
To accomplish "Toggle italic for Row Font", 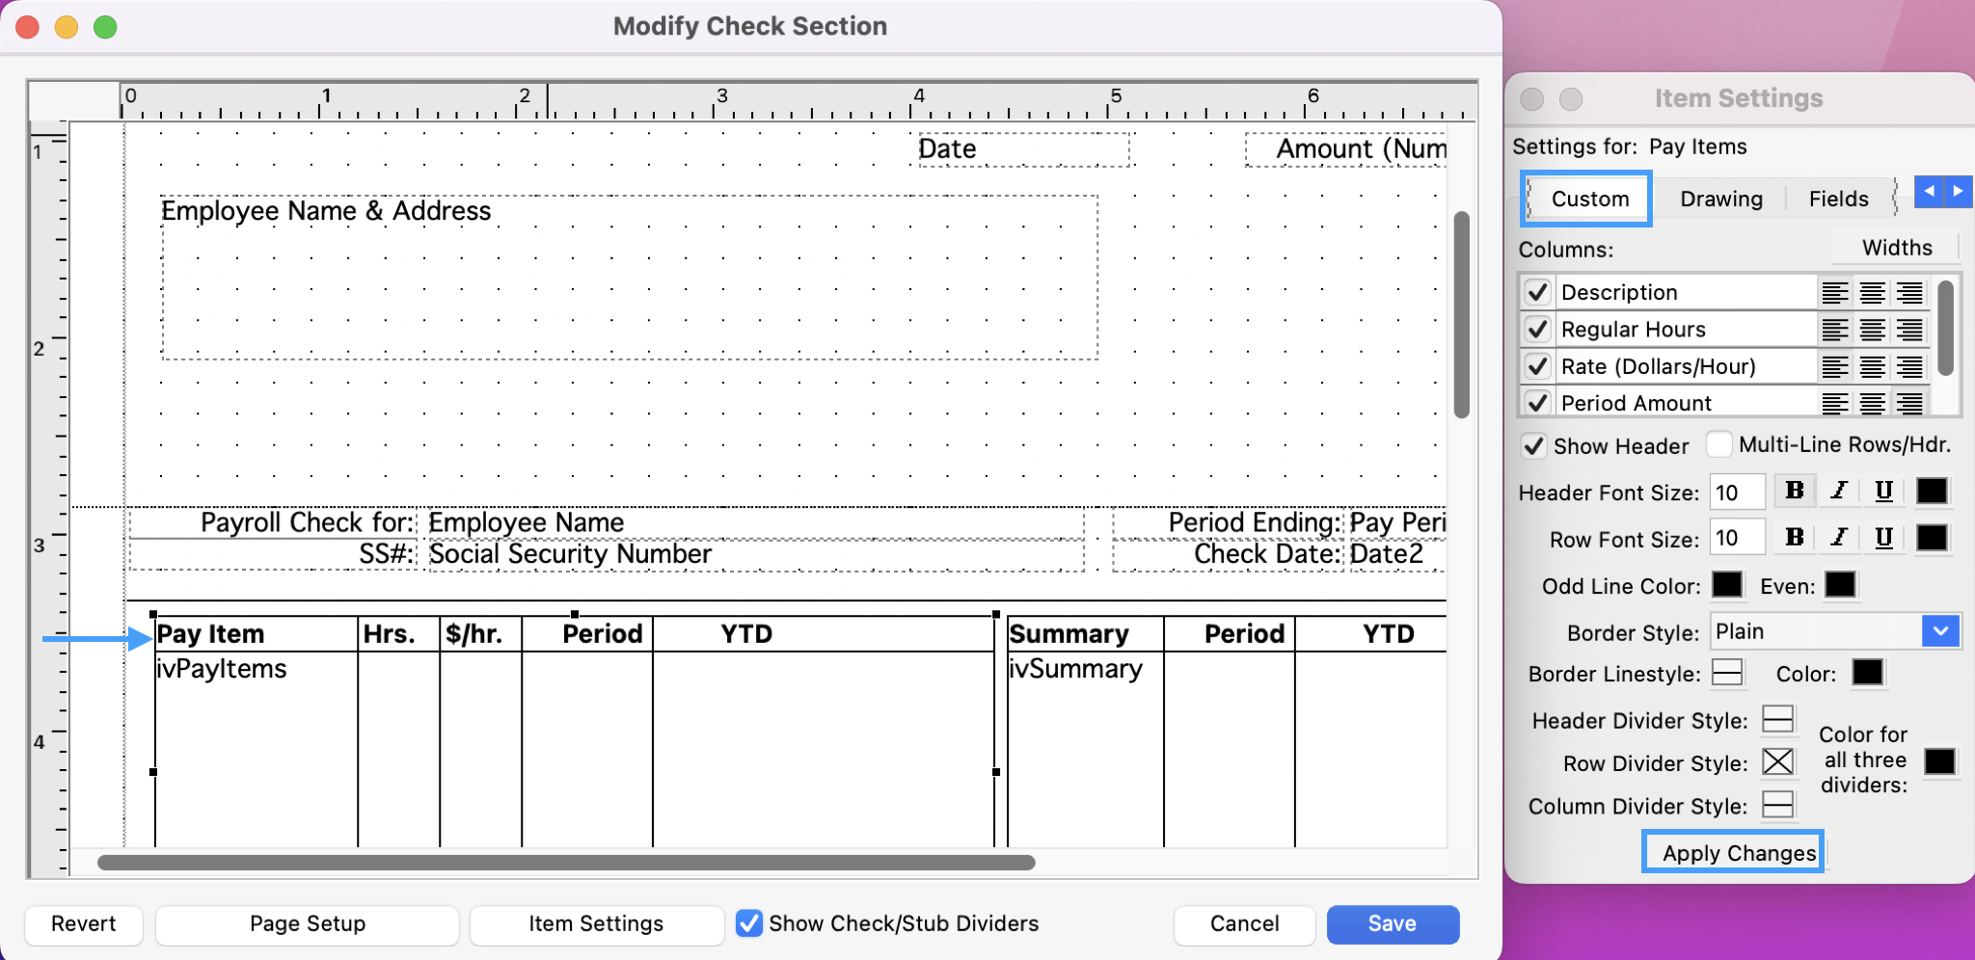I will coord(1839,538).
